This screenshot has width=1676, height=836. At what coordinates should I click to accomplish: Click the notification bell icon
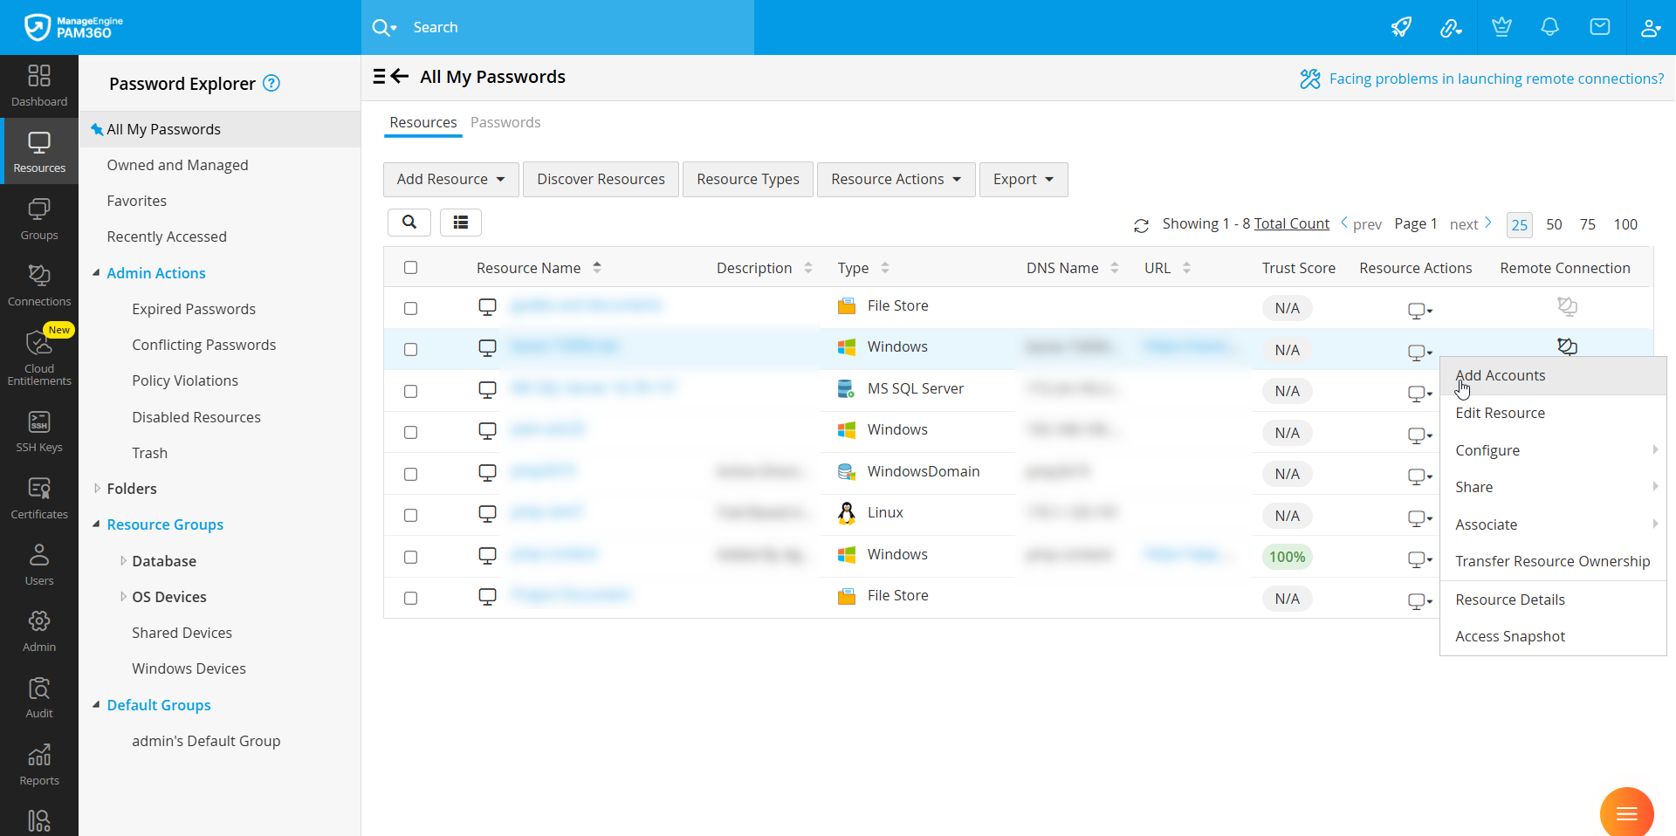(1549, 27)
